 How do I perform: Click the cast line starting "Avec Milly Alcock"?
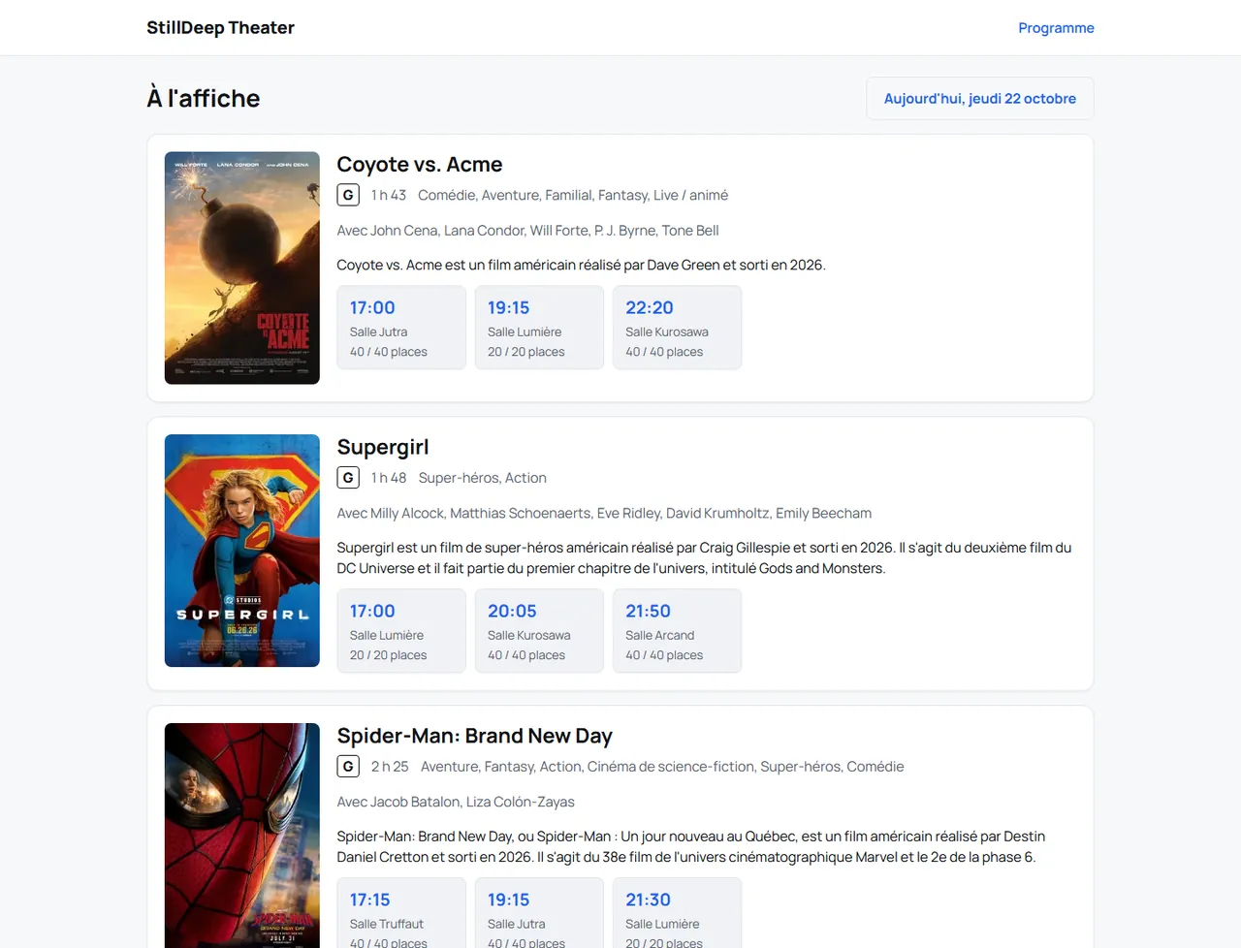pyautogui.click(x=604, y=513)
